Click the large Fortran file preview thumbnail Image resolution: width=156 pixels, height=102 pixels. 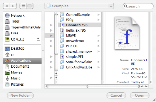pos(127,33)
